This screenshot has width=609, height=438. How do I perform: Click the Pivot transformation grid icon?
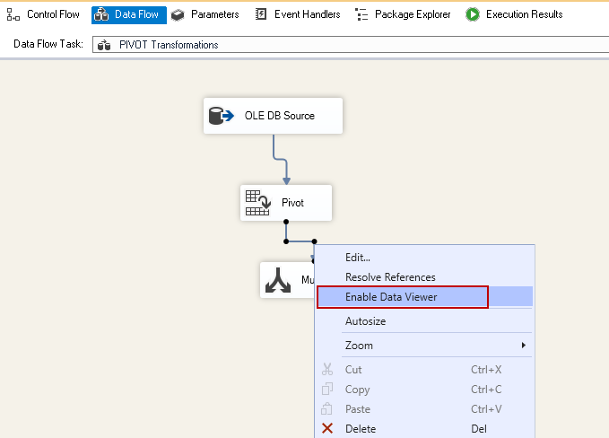click(x=257, y=204)
